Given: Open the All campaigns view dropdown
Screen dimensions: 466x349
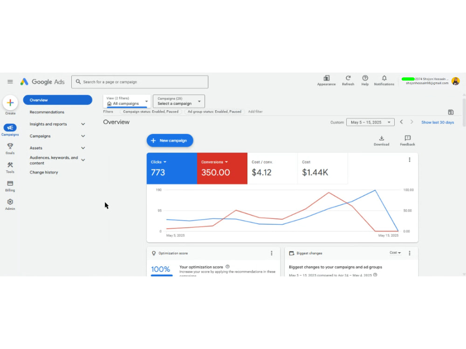Looking at the screenshot, I should 127,101.
